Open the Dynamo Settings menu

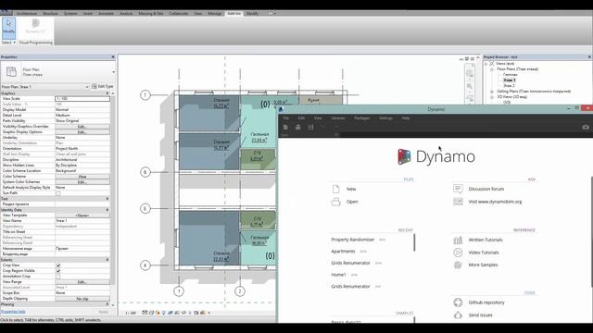click(x=385, y=118)
